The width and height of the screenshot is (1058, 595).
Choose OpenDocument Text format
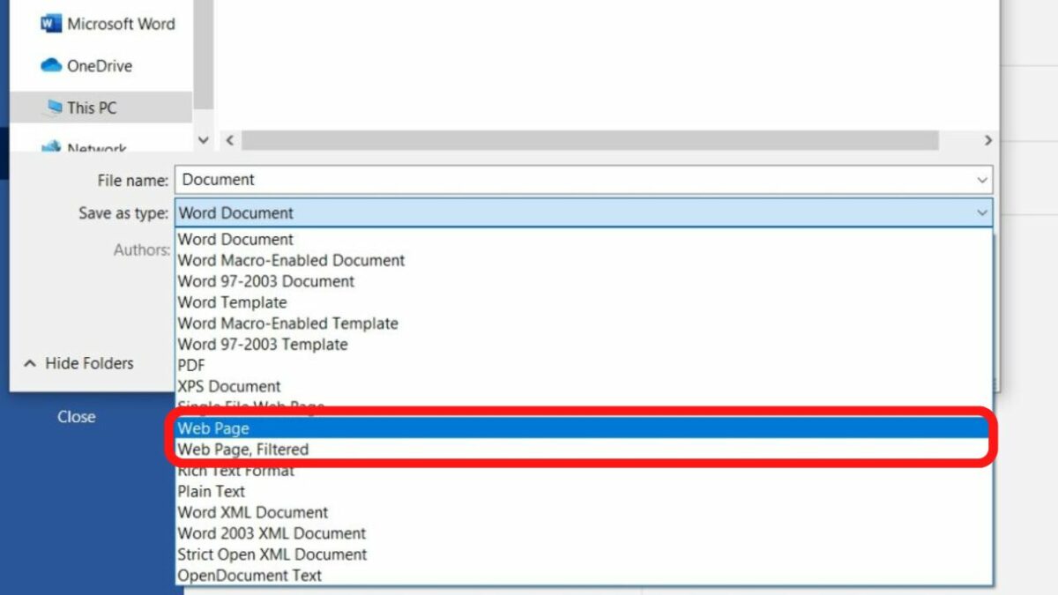(x=250, y=576)
